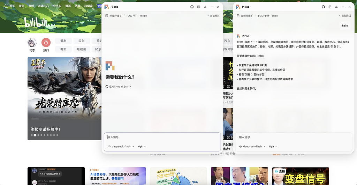Open the three-faces video thumbnail at bottom
357x185 pixels.
click(240, 176)
